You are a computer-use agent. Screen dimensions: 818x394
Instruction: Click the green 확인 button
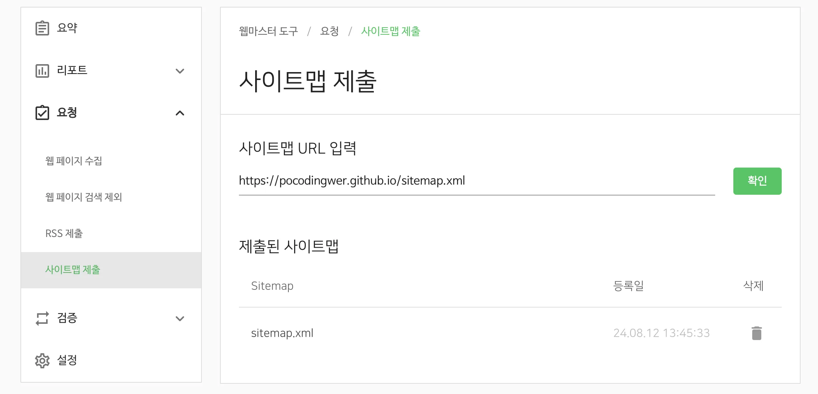coord(758,181)
